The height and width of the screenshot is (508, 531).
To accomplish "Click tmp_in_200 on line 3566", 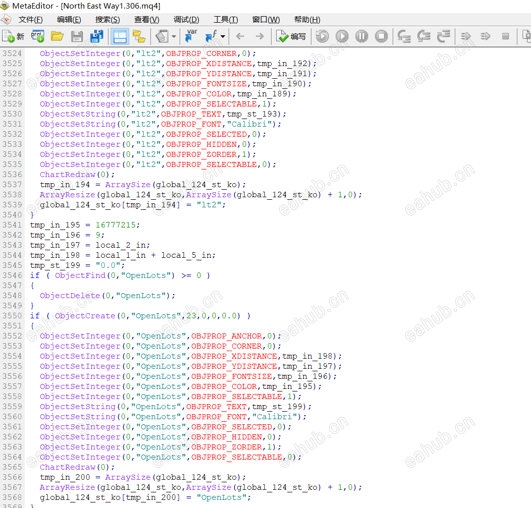I will coord(65,477).
